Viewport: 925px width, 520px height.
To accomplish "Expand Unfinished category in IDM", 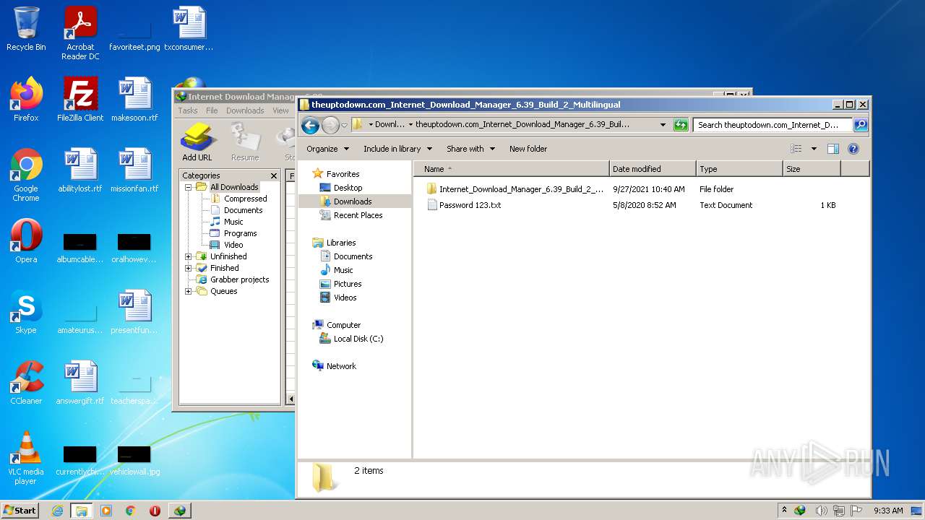I will click(189, 256).
